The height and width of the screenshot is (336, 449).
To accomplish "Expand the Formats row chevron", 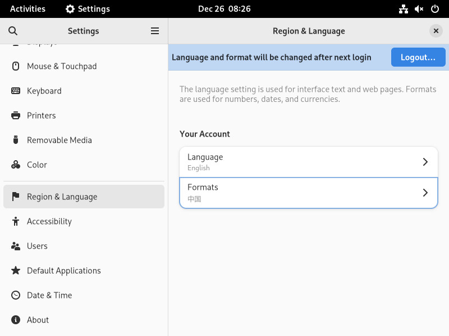I will coord(425,193).
